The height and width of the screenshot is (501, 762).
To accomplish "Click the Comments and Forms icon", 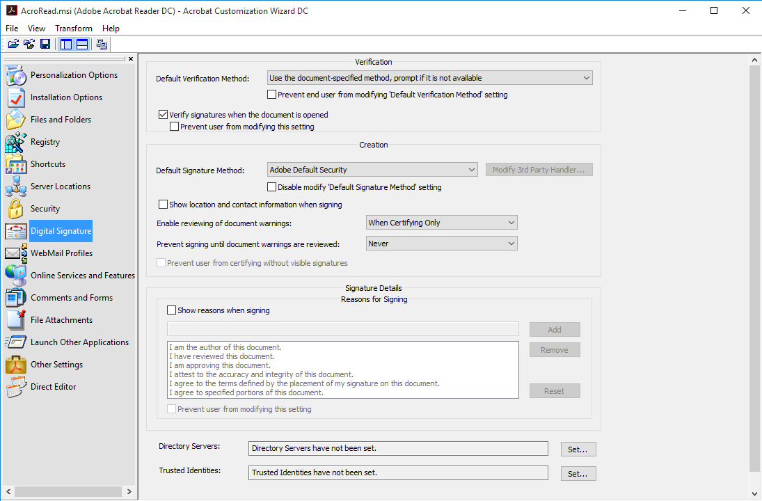I will coord(15,298).
